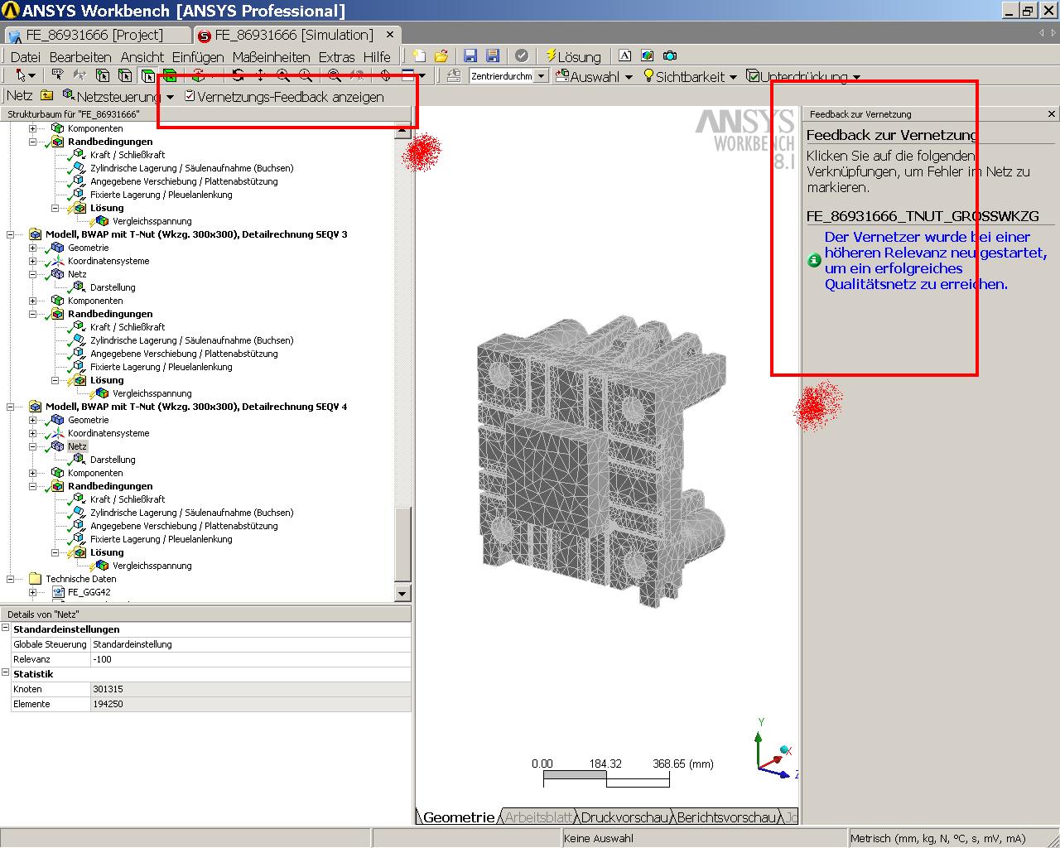This screenshot has width=1060, height=848.
Task: Click the zoom-to-fit magnifier icon
Action: (335, 75)
